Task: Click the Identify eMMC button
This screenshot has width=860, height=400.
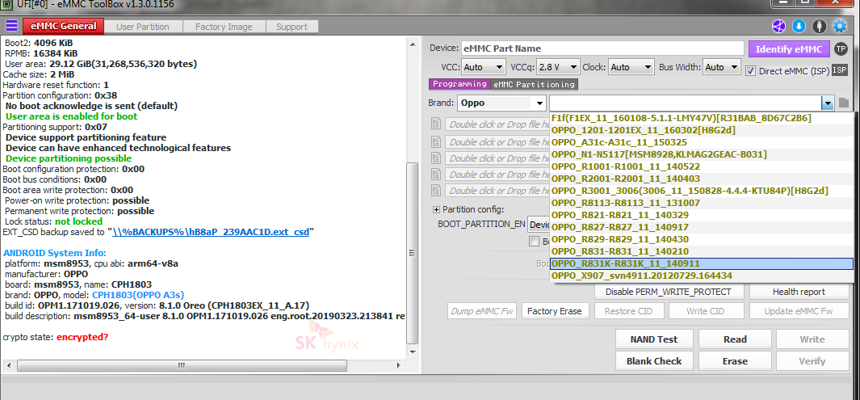Action: pyautogui.click(x=789, y=48)
